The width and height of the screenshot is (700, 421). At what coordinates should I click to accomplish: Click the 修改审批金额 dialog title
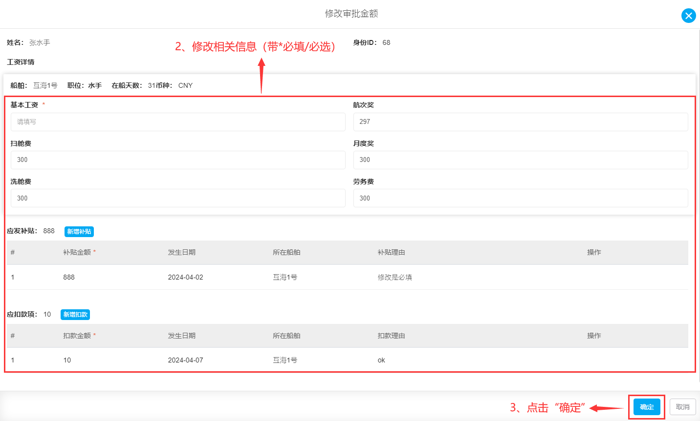tap(351, 14)
